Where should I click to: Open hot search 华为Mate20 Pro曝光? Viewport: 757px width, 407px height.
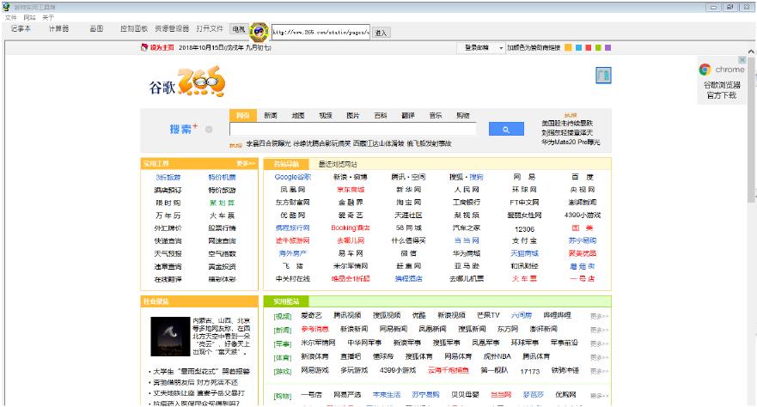(x=571, y=143)
